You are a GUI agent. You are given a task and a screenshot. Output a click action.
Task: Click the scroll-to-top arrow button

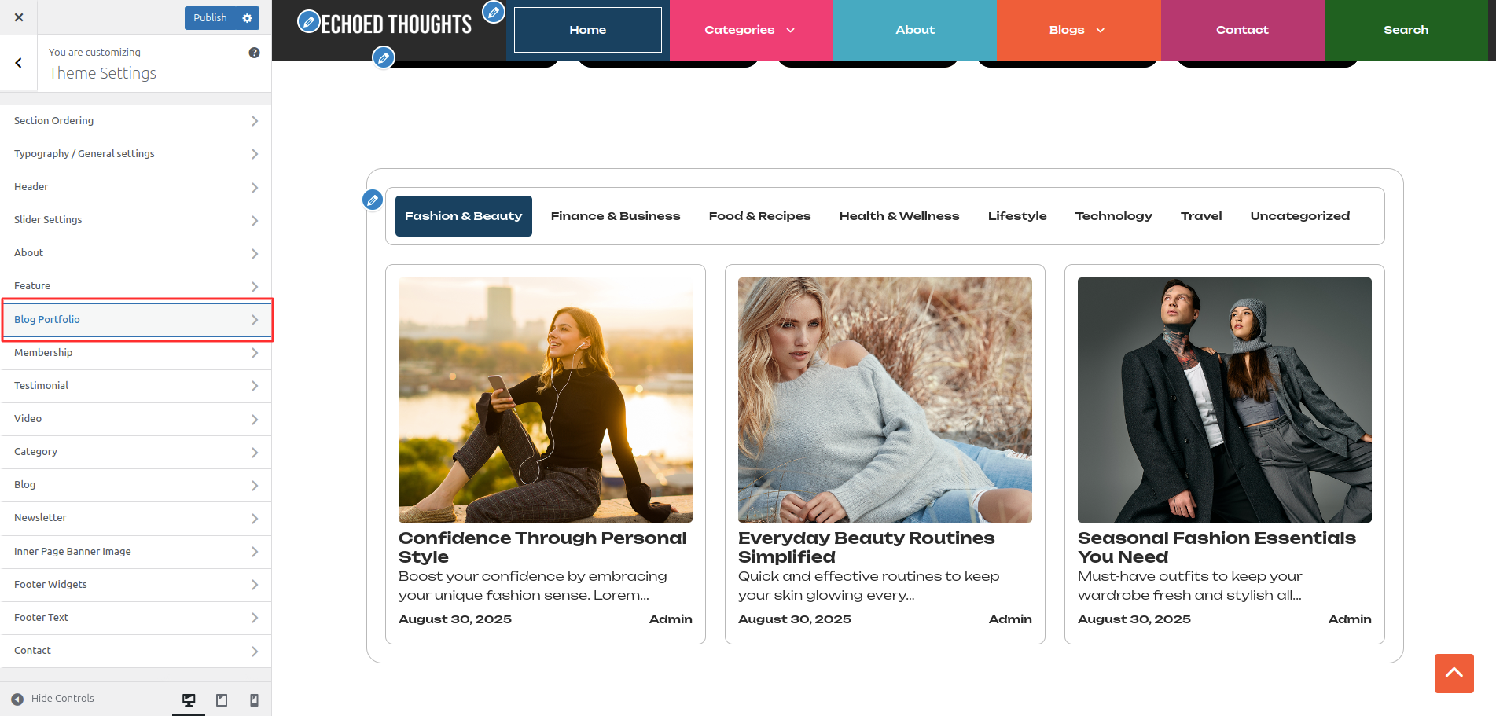click(1454, 674)
